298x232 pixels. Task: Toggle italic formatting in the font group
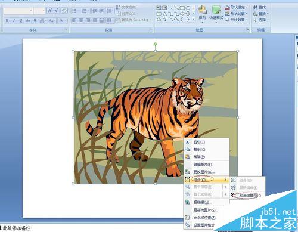click(14, 20)
